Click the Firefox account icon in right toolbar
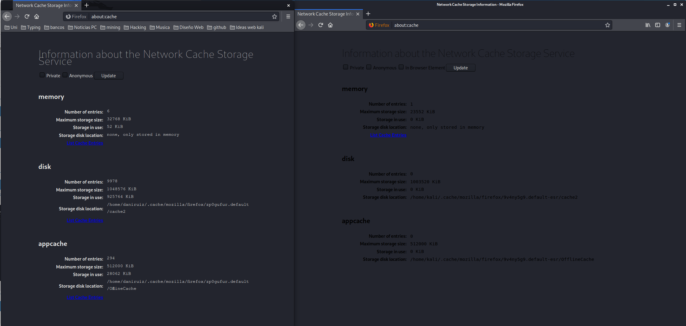The height and width of the screenshot is (326, 686). (667, 25)
